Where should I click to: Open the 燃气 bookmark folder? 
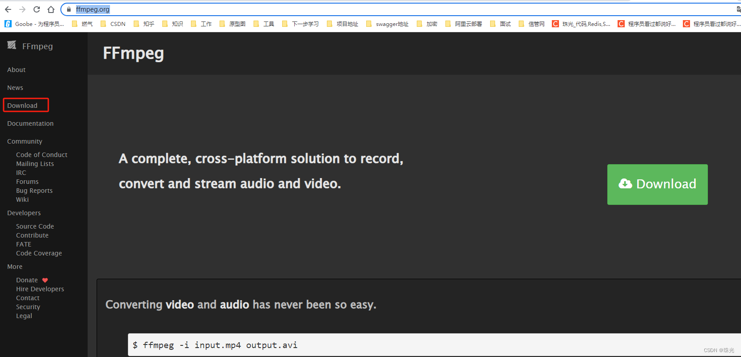(x=83, y=24)
